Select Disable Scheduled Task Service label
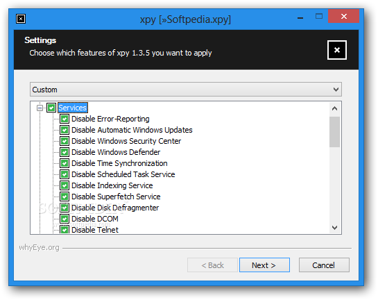This screenshot has height=300, width=378. 123,174
